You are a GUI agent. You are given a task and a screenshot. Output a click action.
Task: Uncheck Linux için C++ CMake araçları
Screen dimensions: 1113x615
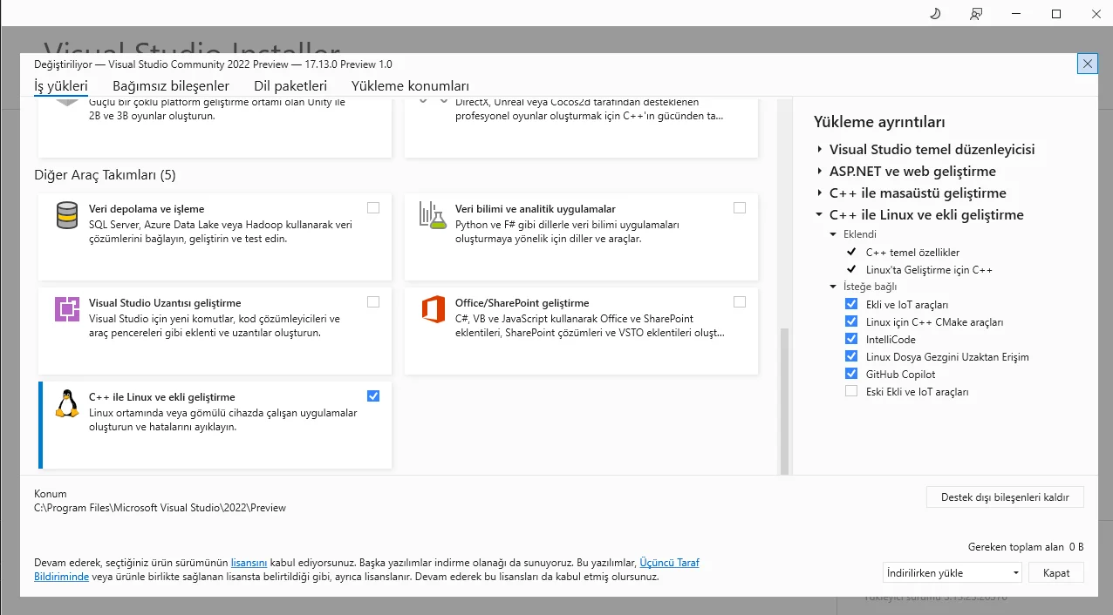(x=851, y=321)
